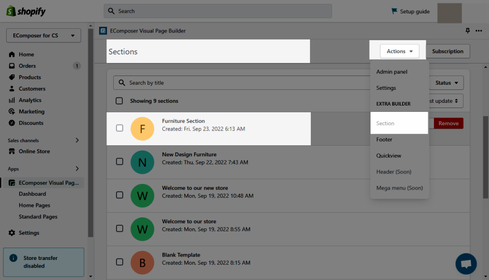Open Orders in the sidebar
489x280 pixels.
(x=27, y=66)
